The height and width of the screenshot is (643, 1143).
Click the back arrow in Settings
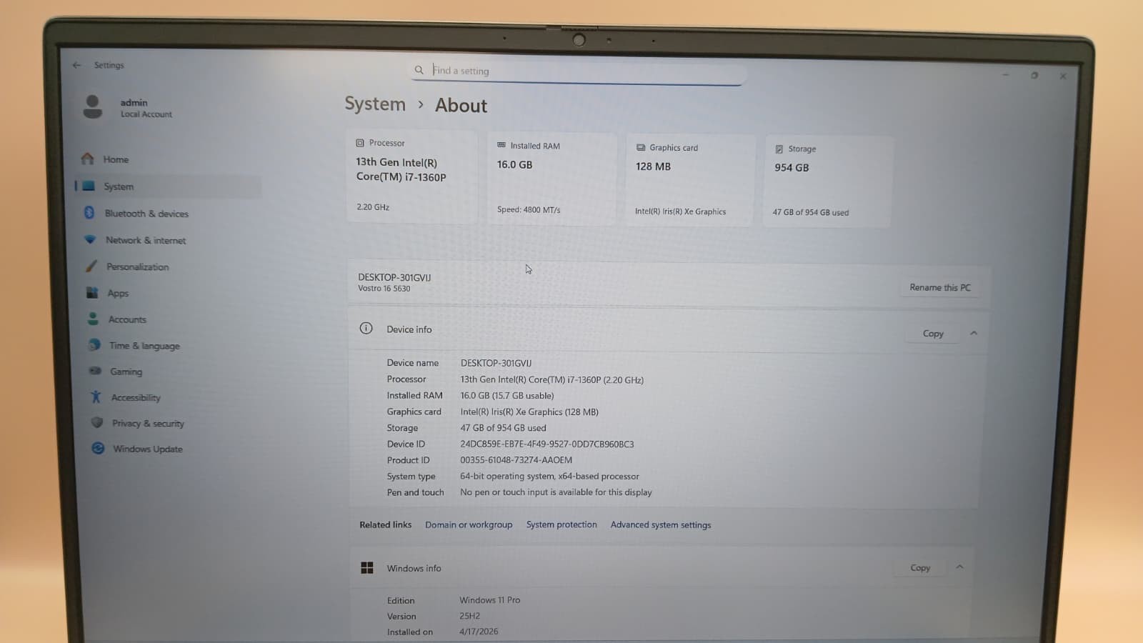point(76,65)
